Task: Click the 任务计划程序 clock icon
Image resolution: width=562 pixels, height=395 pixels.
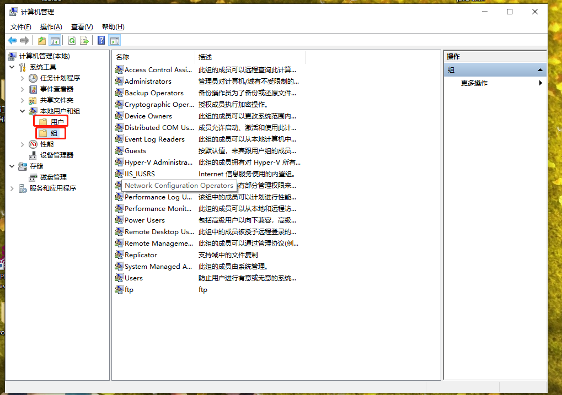Action: [33, 78]
